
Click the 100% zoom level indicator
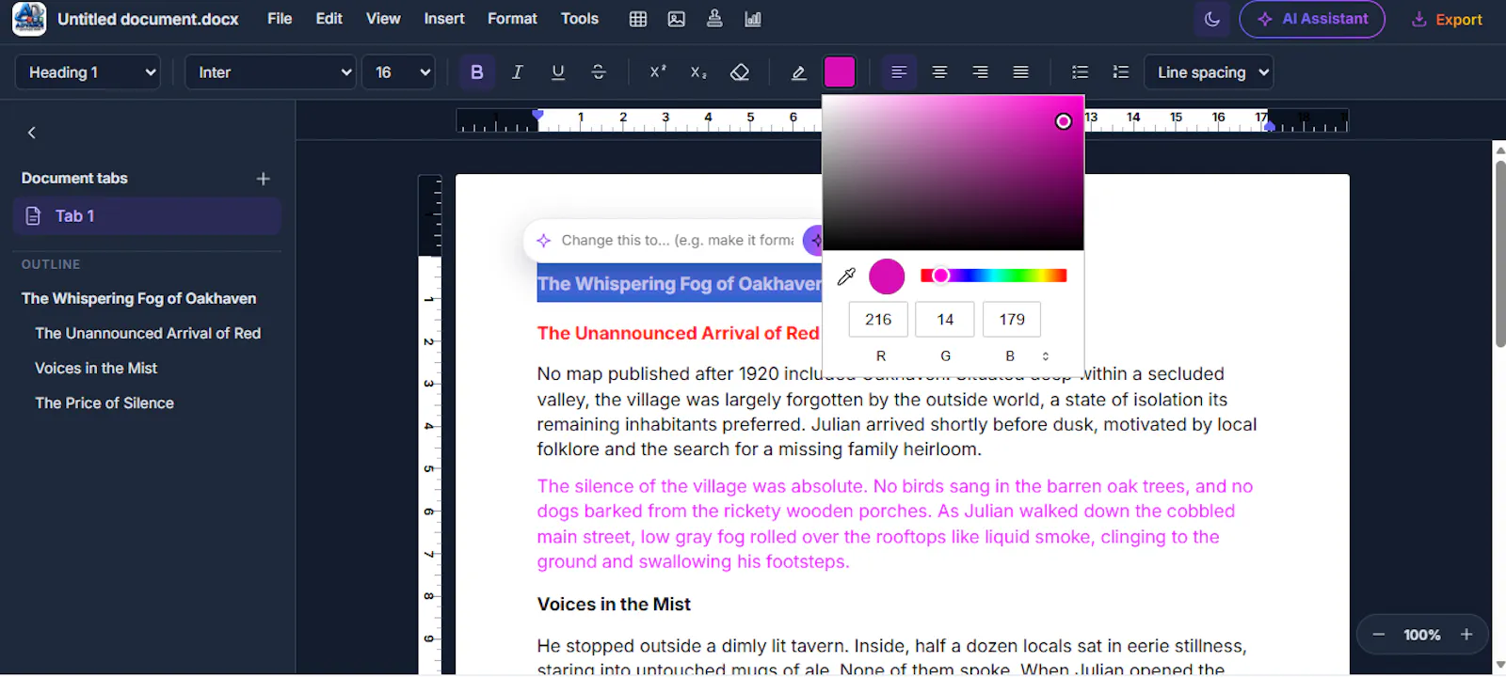pyautogui.click(x=1422, y=635)
